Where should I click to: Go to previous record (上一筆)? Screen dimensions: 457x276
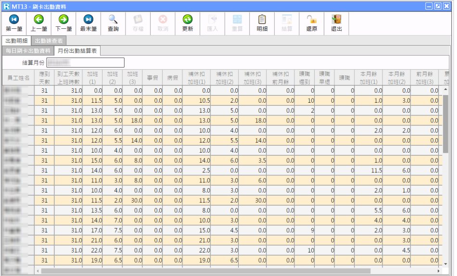pos(39,23)
